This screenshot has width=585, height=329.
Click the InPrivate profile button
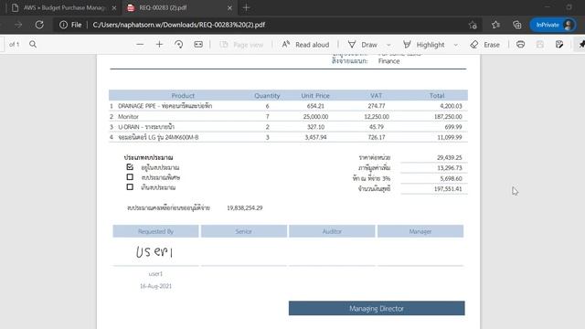pos(553,25)
